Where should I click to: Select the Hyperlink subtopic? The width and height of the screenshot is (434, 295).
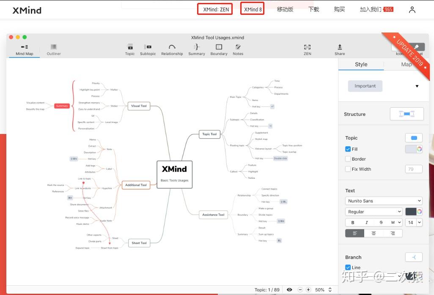[x=107, y=188]
